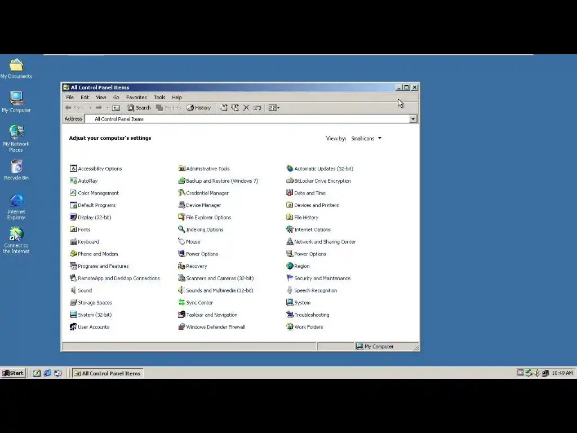Click the 10:49 AM clock
The height and width of the screenshot is (433, 577).
(562, 373)
